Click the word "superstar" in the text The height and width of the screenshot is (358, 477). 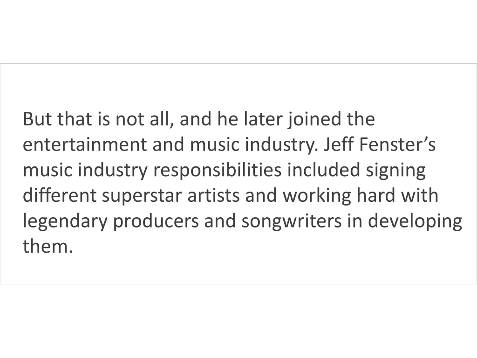[142, 196]
